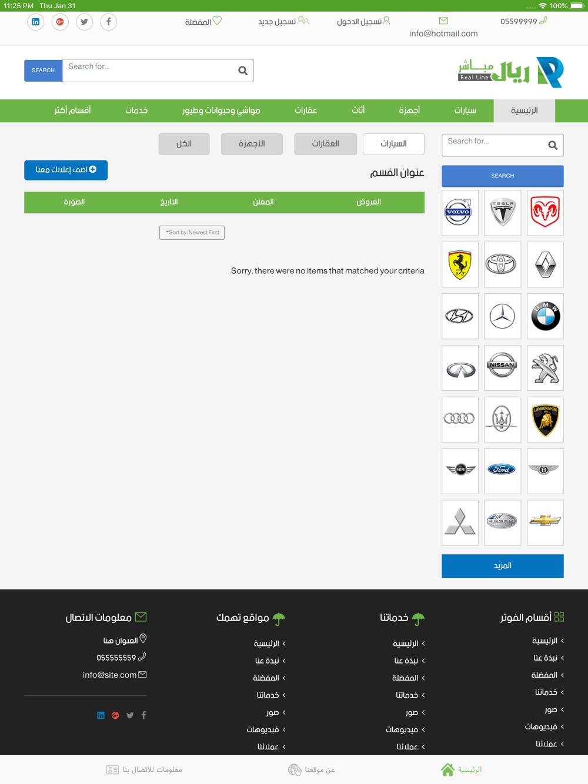
Task: Open the Google Plus icon in top bar
Action: 60,22
